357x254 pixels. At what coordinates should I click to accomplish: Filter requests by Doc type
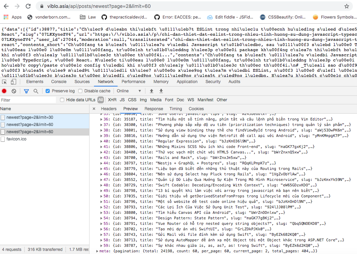[180, 100]
